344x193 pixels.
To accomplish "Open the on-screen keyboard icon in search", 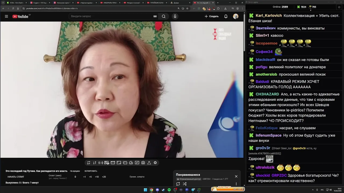I will [155, 16].
